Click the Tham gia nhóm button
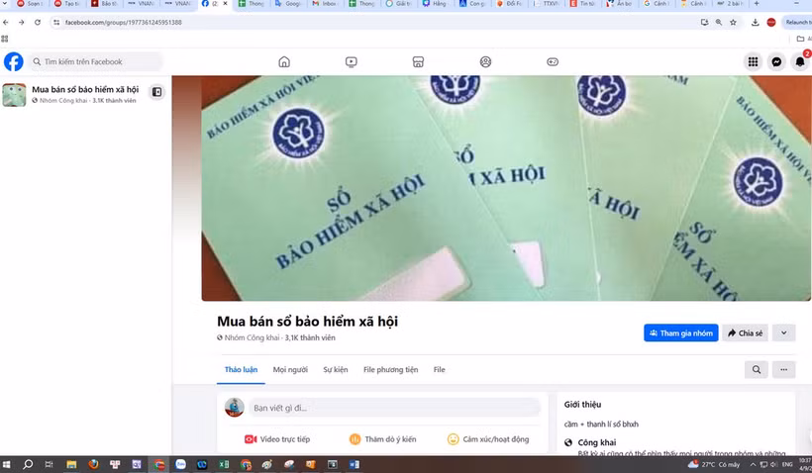 (681, 332)
